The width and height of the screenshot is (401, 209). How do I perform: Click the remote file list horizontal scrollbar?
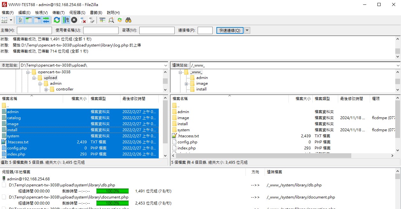tap(261, 156)
